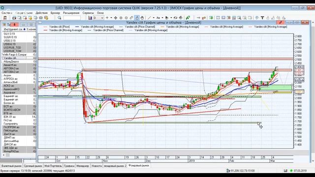
Task: Select the crosshair plus cursor tool
Action: (x=107, y=18)
